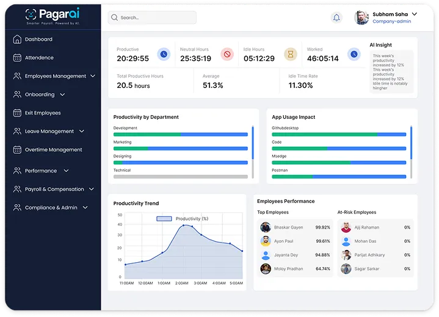Open Overtime Management from the sidebar
The height and width of the screenshot is (317, 439).
click(53, 150)
